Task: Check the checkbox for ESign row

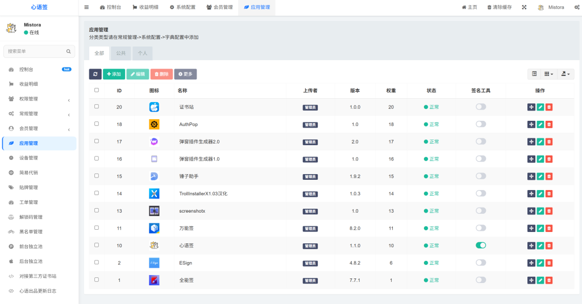Action: click(97, 262)
